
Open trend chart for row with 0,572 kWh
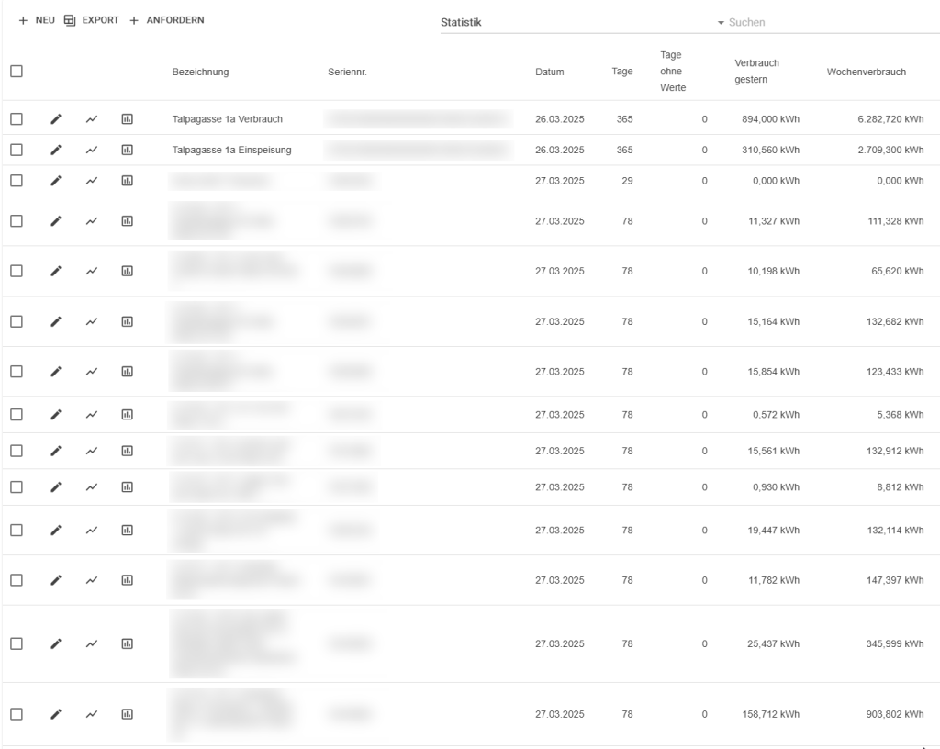[92, 415]
